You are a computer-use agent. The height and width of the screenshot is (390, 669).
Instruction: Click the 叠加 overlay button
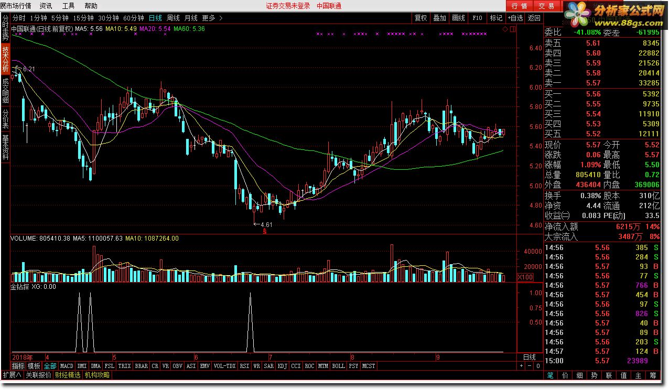pos(439,18)
